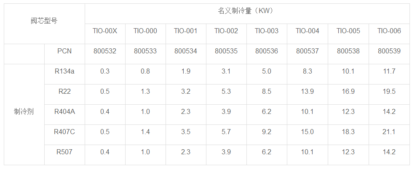Click the TIO-006 column header
This screenshot has width=412, height=169.
(x=389, y=31)
